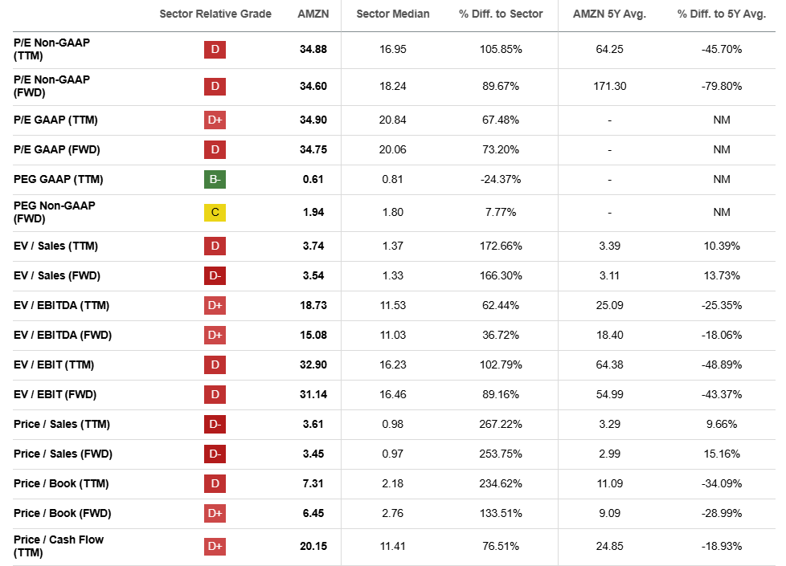Click the Sector Median column header

(393, 14)
